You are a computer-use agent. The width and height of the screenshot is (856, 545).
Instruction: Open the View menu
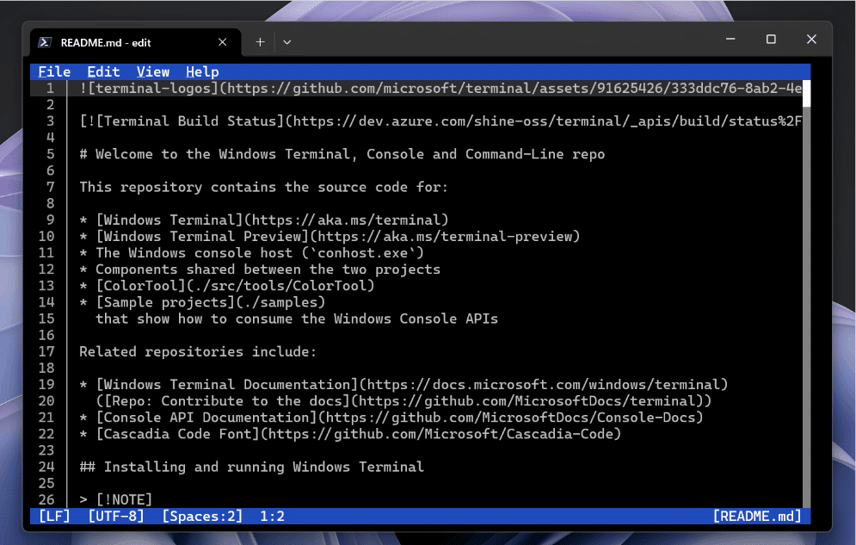pyautogui.click(x=153, y=71)
